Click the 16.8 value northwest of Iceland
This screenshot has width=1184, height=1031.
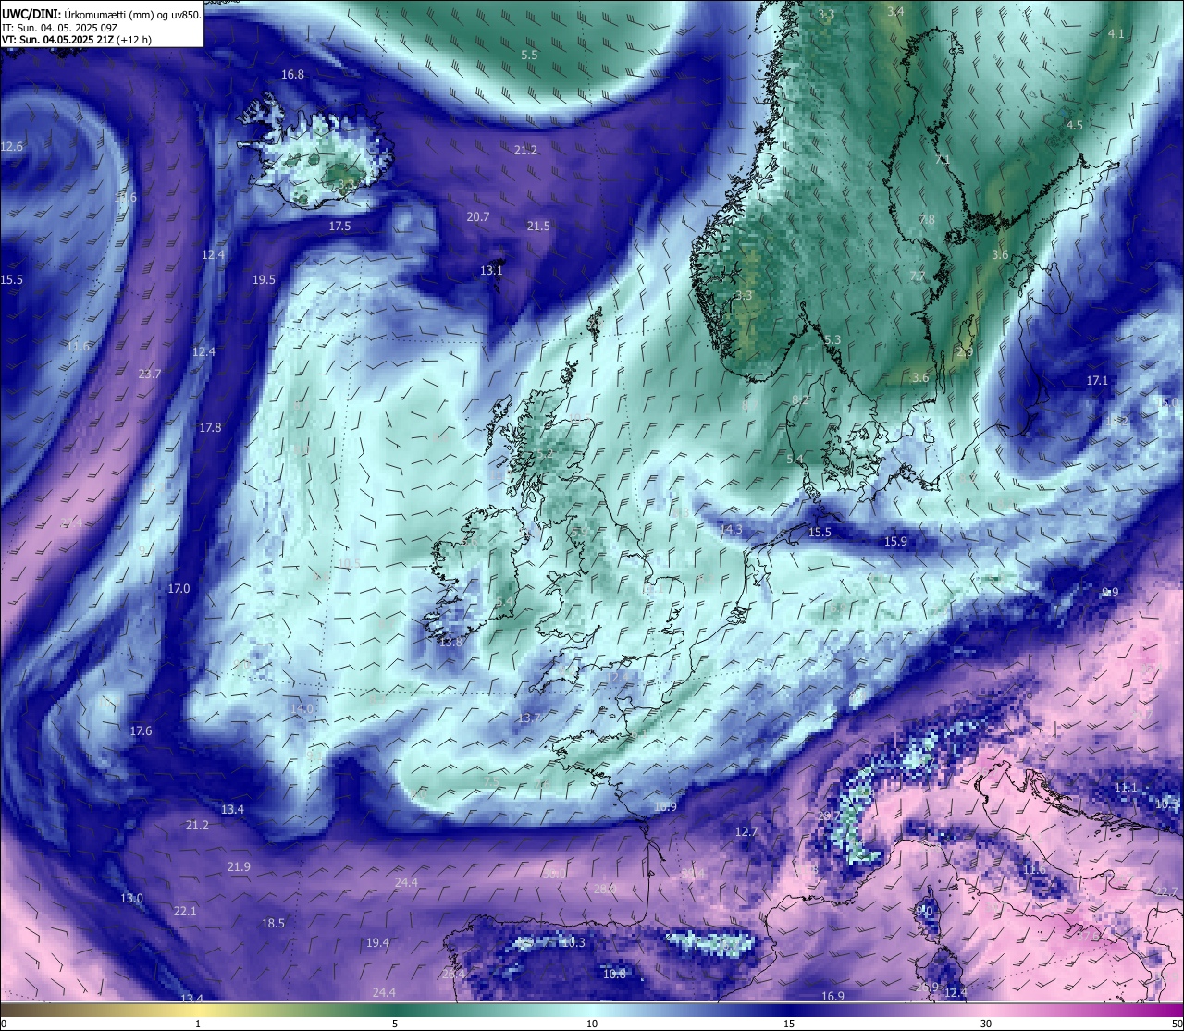point(293,74)
